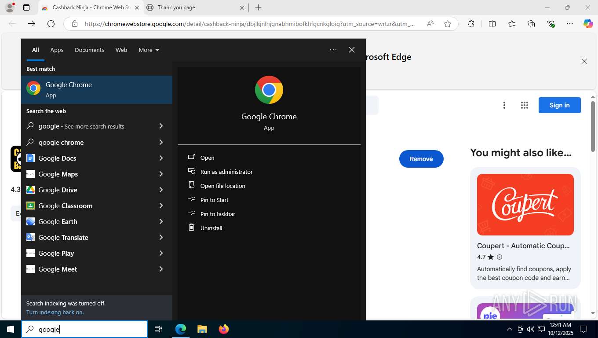Open search panel options ellipsis
The image size is (598, 338).
pyautogui.click(x=333, y=50)
